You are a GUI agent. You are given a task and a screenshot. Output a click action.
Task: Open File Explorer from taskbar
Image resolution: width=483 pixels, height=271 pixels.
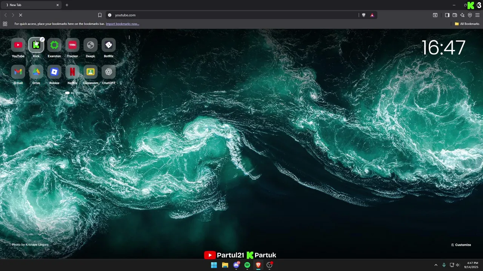tap(225, 265)
